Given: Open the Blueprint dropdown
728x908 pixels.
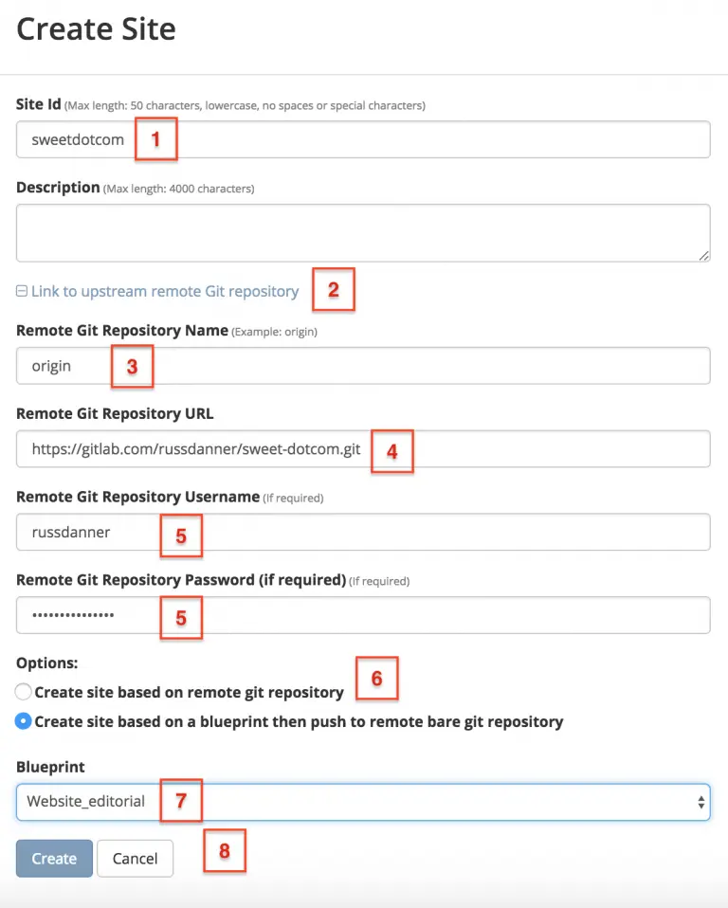Looking at the screenshot, I should pyautogui.click(x=363, y=802).
